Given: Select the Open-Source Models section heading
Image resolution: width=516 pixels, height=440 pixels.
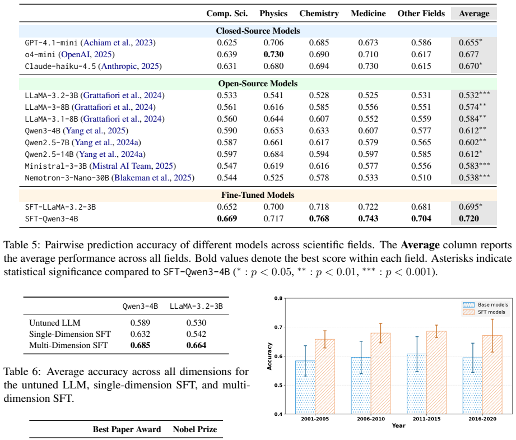Looking at the screenshot, I should coord(258,84).
